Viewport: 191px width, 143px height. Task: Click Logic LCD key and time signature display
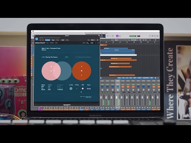click(x=103, y=36)
